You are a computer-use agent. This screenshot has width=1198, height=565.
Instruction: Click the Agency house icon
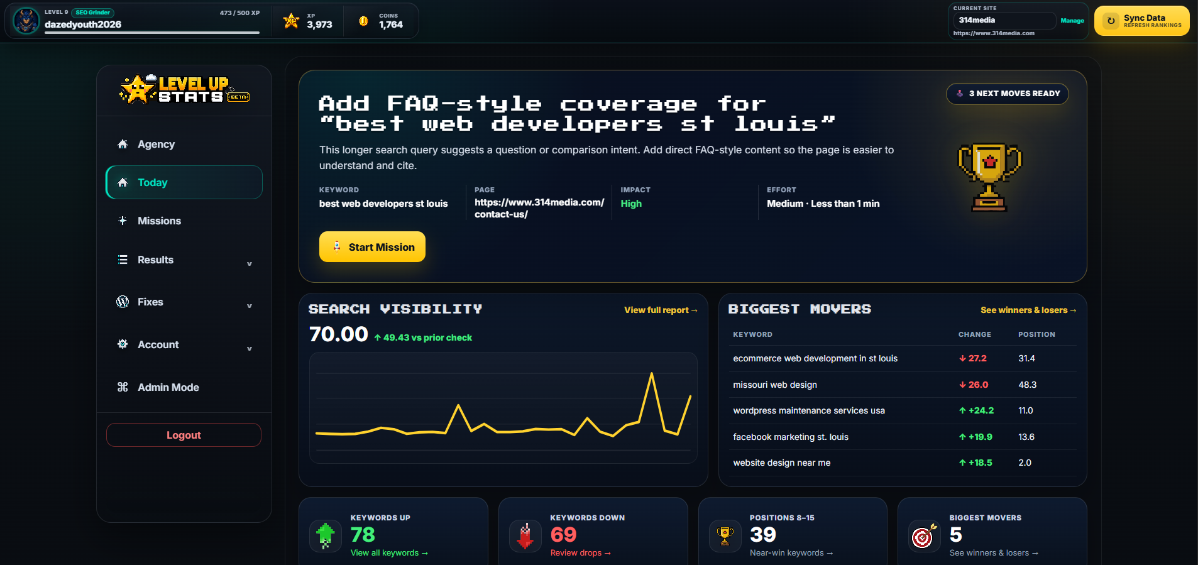pyautogui.click(x=123, y=144)
